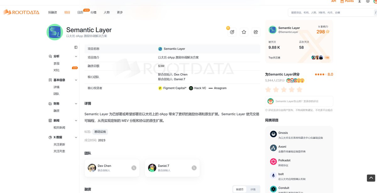
Task: Go to 融资 in sidebar
Action: click(56, 111)
